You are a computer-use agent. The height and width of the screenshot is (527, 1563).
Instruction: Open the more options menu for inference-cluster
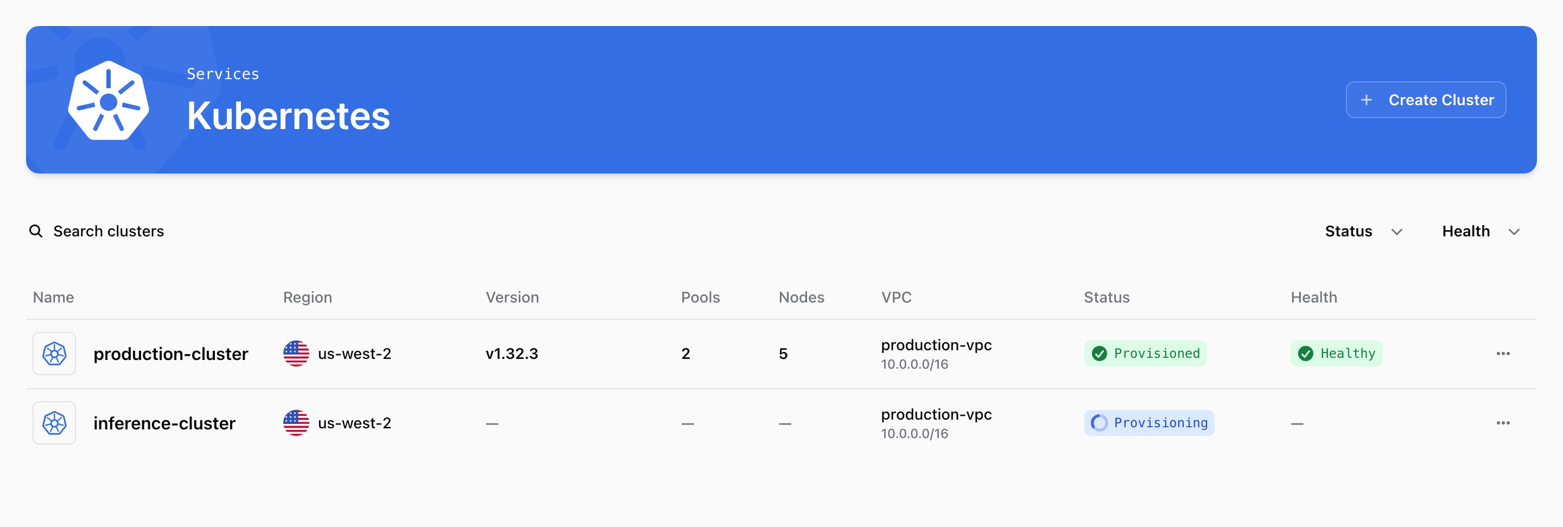[x=1502, y=423]
